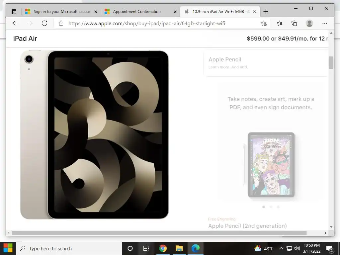Open Edge Settings and more menu
Viewport: 340px width, 255px height.
[325, 23]
